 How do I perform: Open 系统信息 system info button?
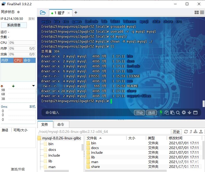pos(14,25)
